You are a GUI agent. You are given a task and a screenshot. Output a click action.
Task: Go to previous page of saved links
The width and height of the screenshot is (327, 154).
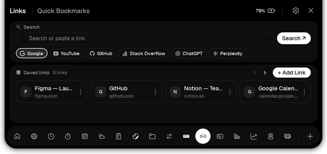[255, 73]
